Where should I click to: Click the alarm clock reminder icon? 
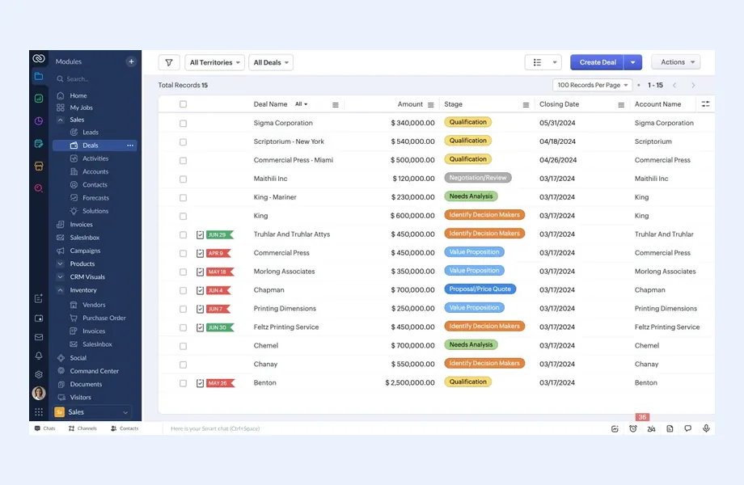[x=633, y=428]
